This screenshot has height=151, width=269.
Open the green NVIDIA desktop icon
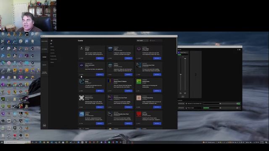(3, 99)
